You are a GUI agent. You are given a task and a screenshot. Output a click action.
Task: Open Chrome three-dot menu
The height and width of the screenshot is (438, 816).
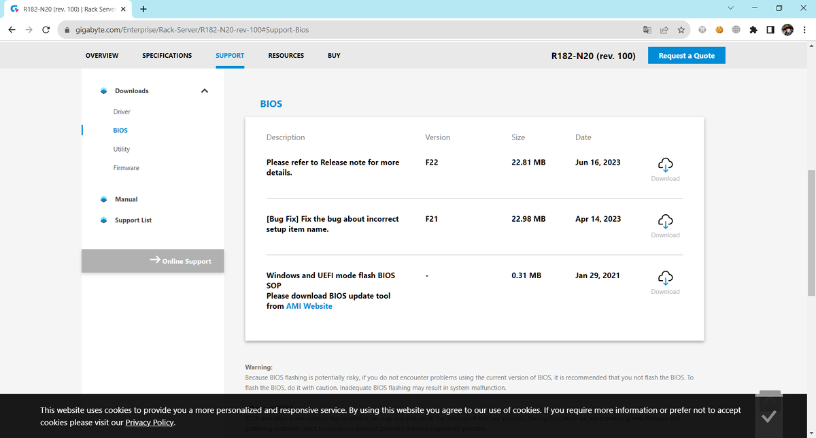[x=804, y=30]
